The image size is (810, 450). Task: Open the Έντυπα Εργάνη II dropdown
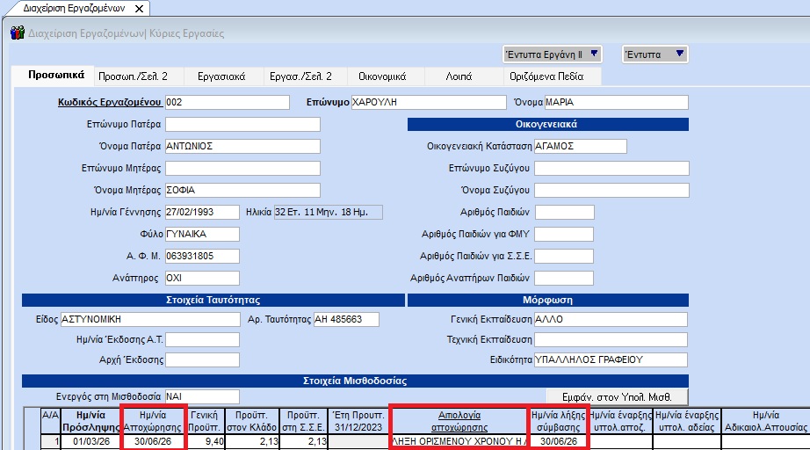(595, 54)
